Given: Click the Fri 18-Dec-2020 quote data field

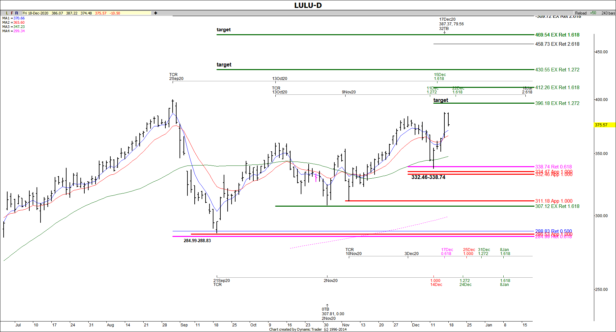Looking at the screenshot, I should pos(87,13).
